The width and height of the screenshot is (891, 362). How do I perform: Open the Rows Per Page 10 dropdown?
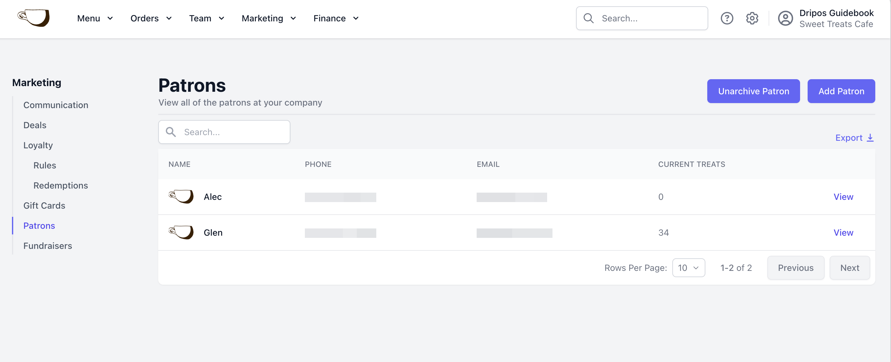click(688, 268)
